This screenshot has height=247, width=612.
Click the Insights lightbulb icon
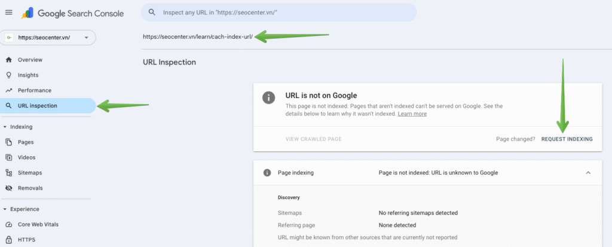(8, 75)
